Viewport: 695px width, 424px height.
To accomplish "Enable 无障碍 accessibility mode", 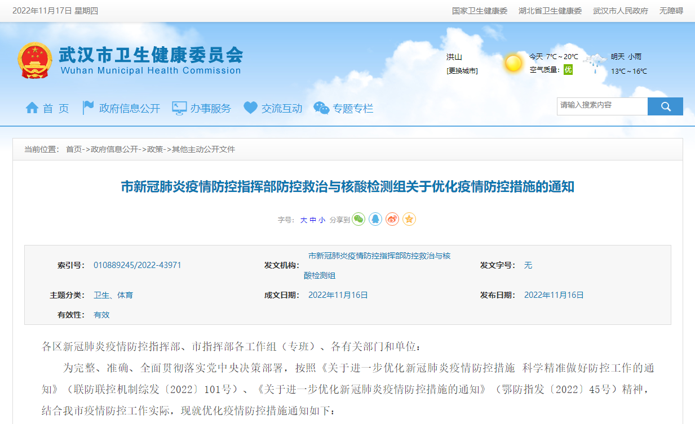I will 671,11.
